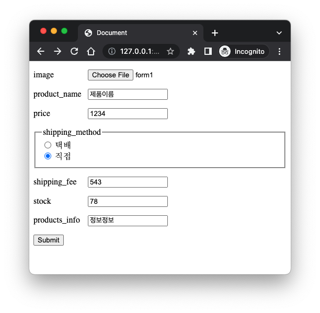
Task: Click the products_info label
Action: pos(57,220)
